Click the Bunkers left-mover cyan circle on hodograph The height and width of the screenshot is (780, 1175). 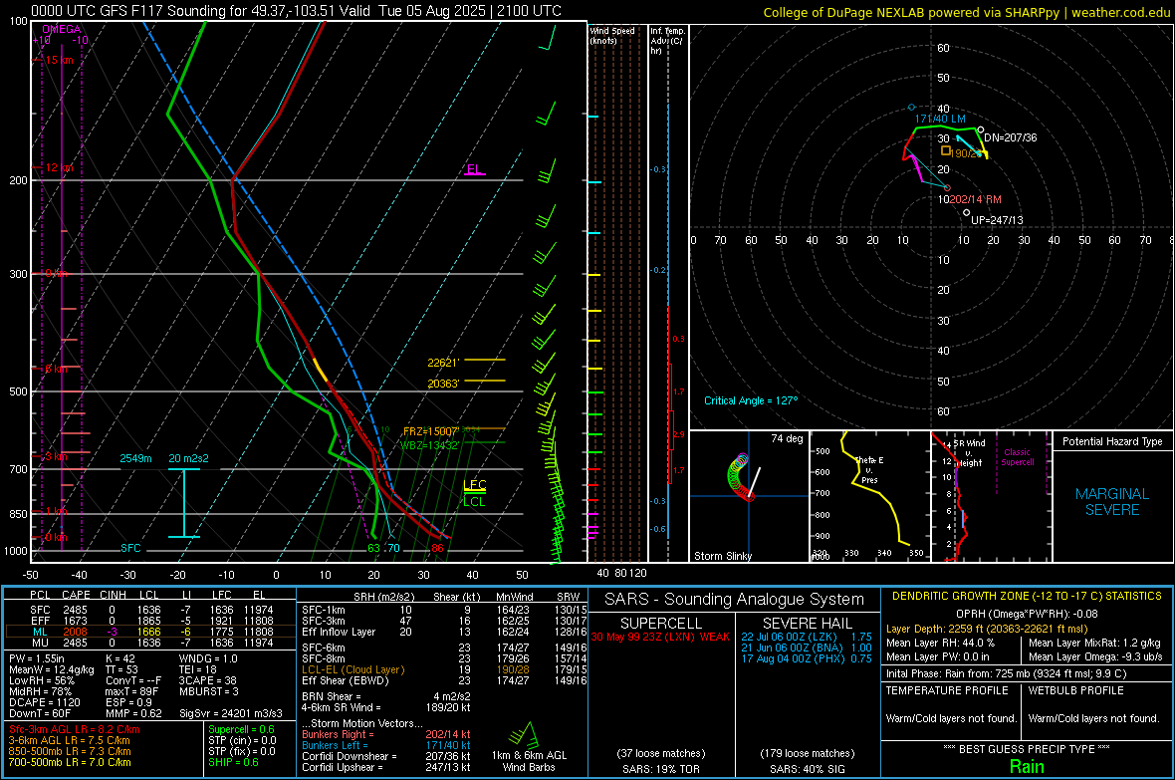[911, 108]
